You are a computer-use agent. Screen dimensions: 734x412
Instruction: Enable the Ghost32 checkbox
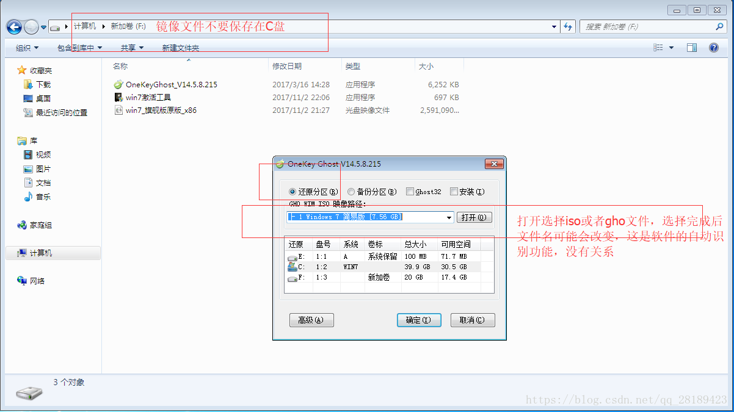[x=410, y=192]
